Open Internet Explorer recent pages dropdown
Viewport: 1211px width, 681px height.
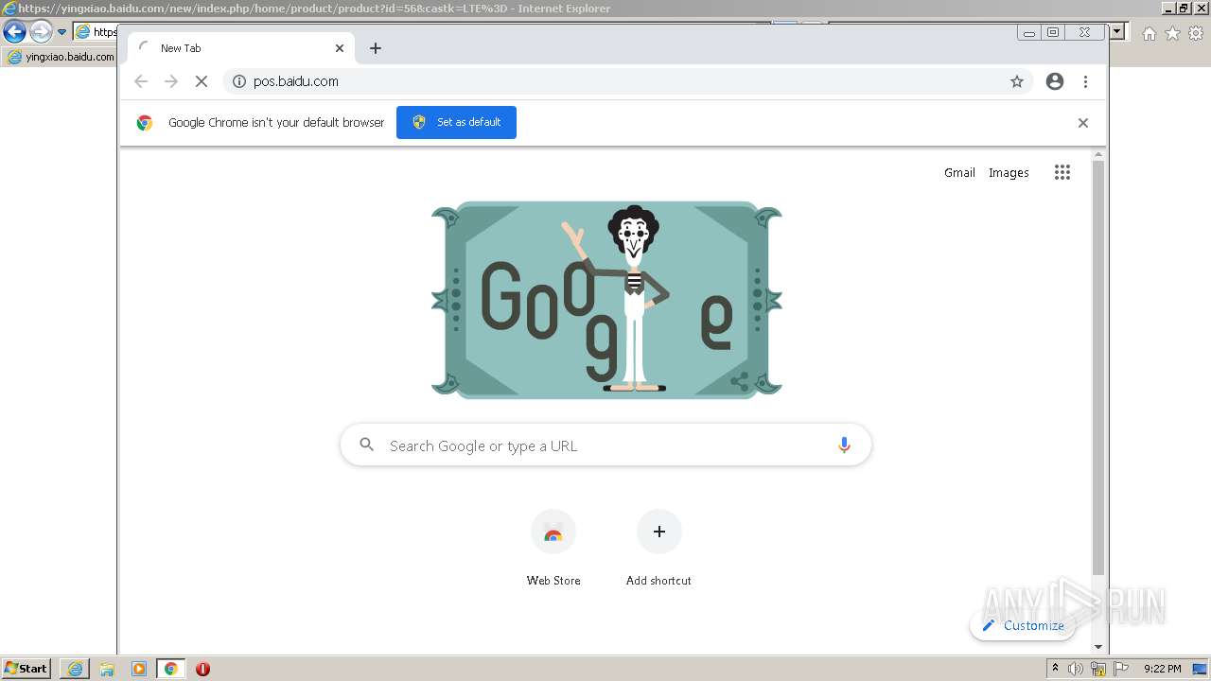[x=61, y=32]
